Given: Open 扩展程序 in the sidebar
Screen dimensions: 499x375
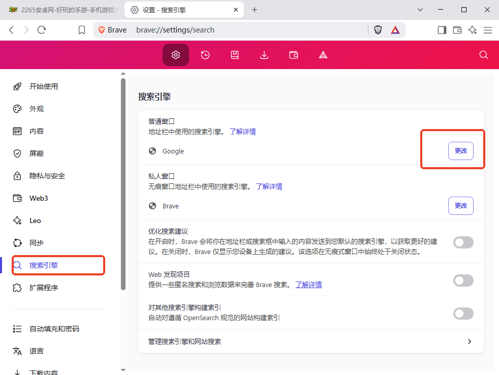Looking at the screenshot, I should pos(44,288).
